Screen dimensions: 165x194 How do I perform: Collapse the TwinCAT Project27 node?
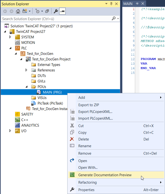(x=5, y=31)
